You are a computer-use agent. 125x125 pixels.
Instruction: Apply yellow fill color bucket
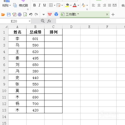67,5
